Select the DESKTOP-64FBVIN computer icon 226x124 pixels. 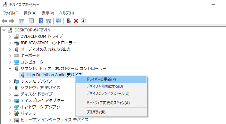point(10,30)
